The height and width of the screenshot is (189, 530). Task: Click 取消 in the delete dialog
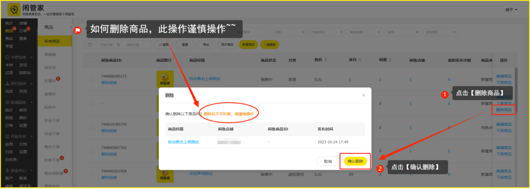328,161
